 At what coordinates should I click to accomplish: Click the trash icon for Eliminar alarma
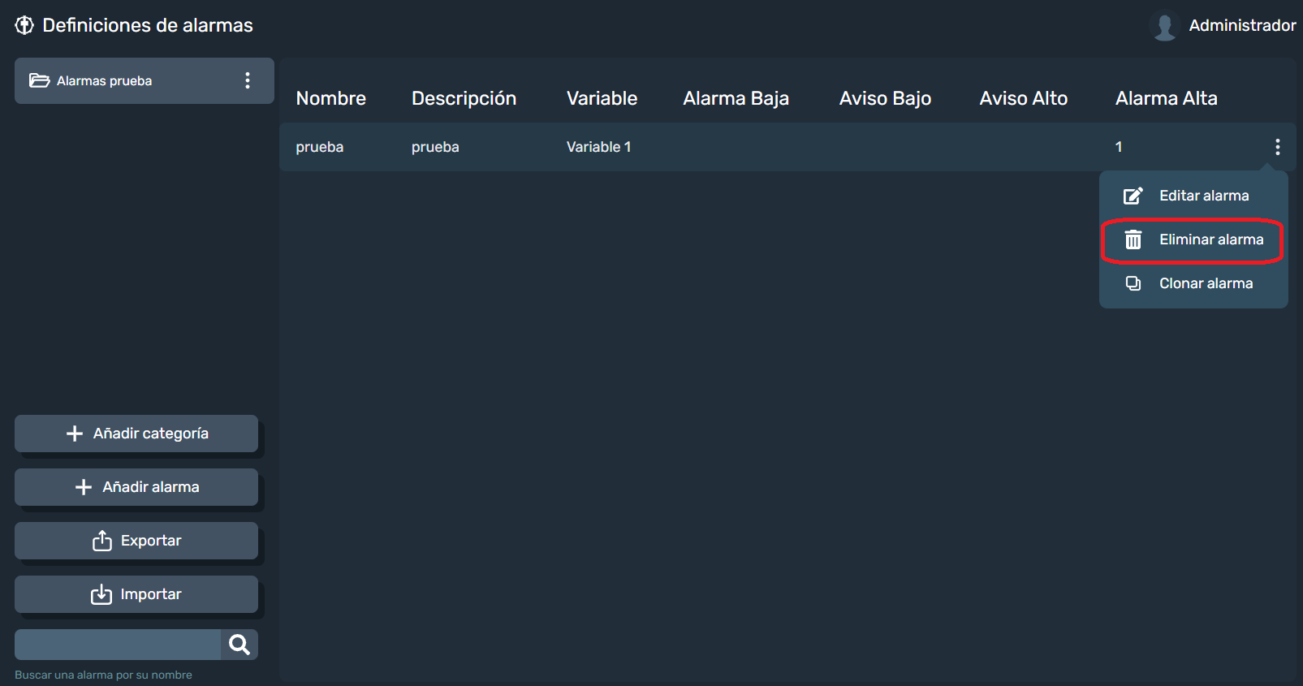tap(1133, 239)
